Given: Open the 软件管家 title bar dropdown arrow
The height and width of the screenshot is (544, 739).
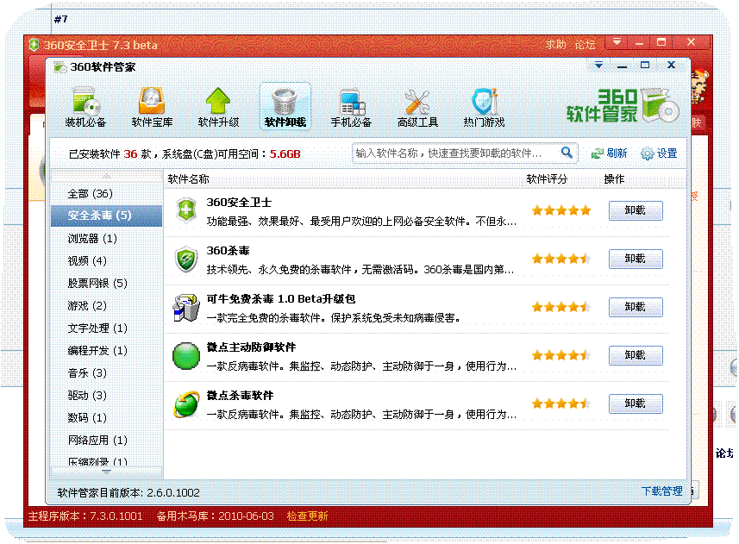Looking at the screenshot, I should click(599, 66).
